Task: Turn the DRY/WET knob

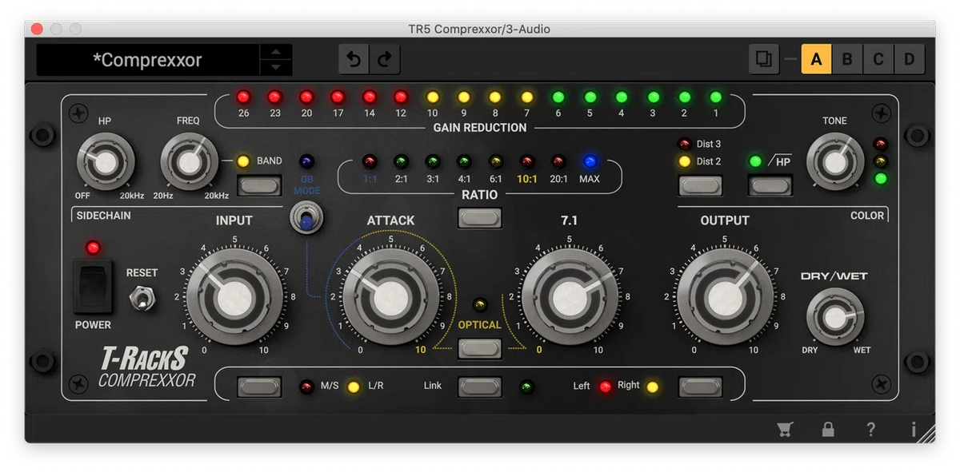Action: pos(835,317)
